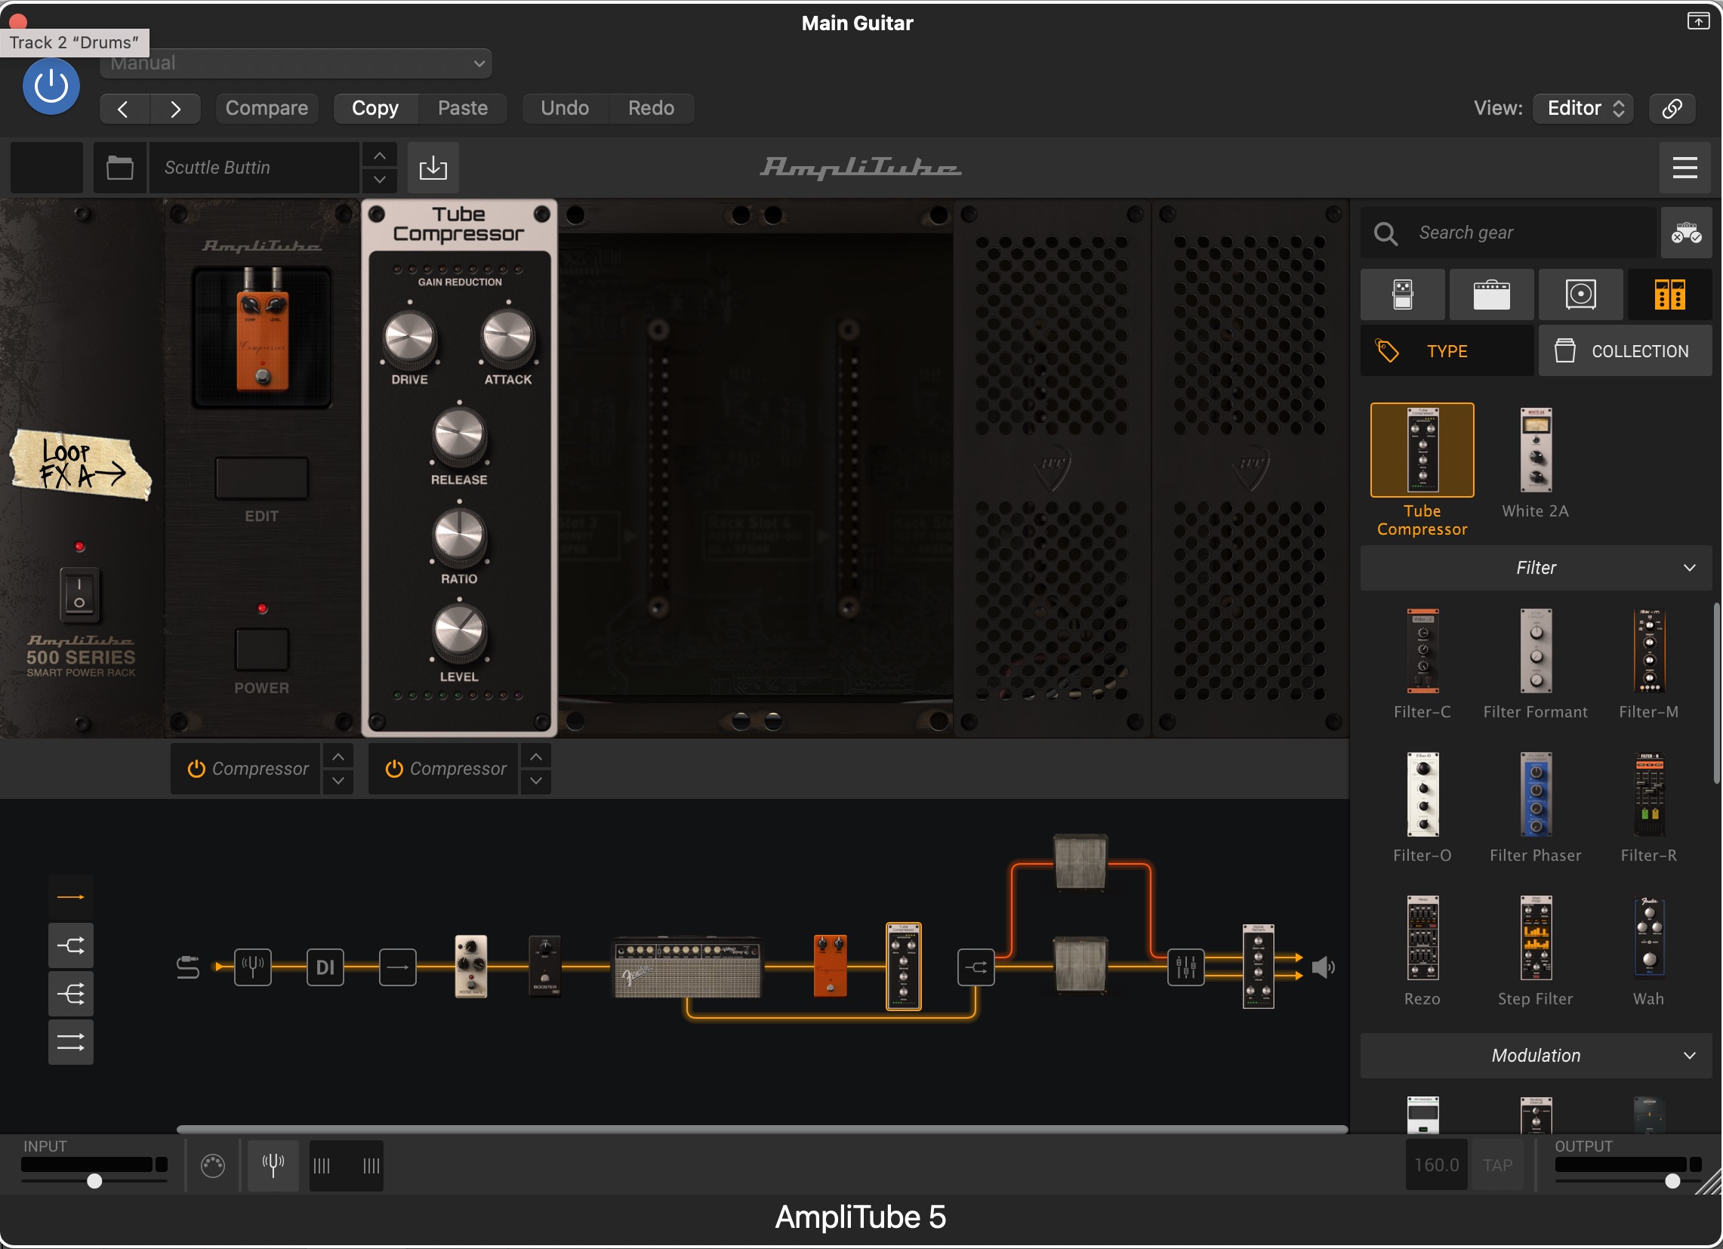Step to previous preset with up chevron
Viewport: 1723px width, 1249px height.
380,156
